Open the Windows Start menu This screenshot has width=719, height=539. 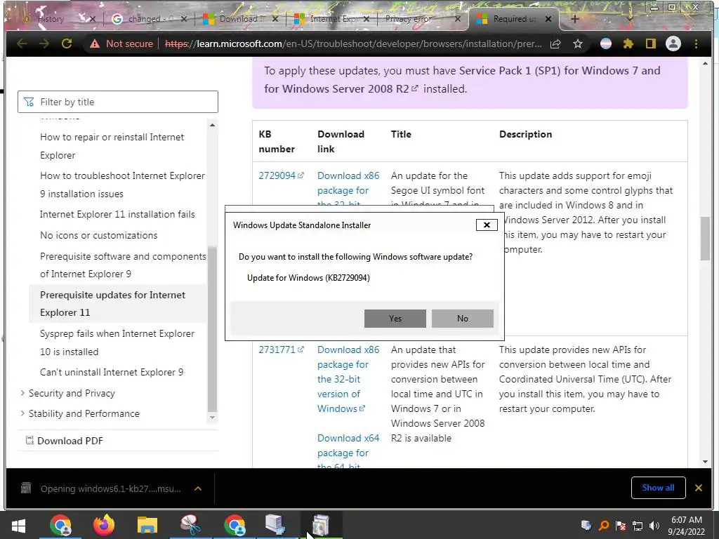18,525
